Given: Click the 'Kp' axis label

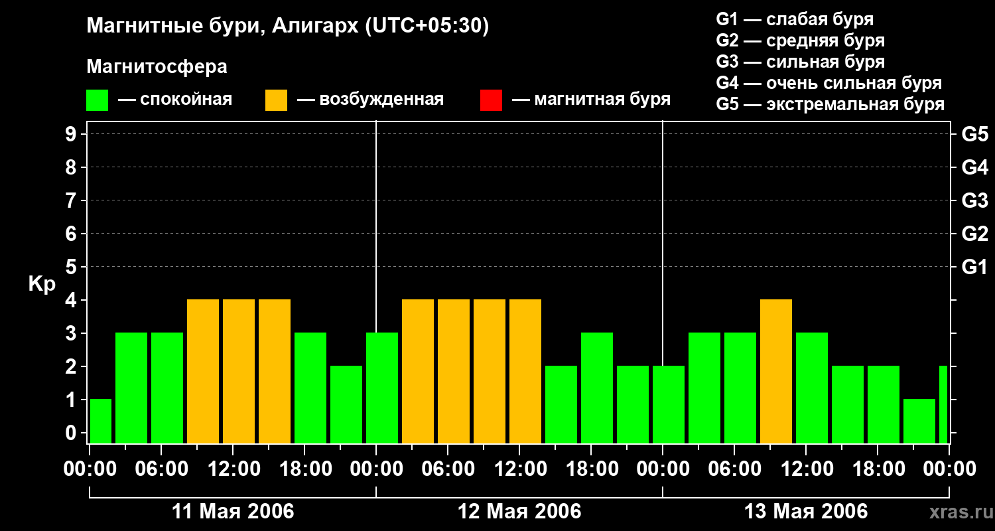Looking at the screenshot, I should click(x=42, y=285).
